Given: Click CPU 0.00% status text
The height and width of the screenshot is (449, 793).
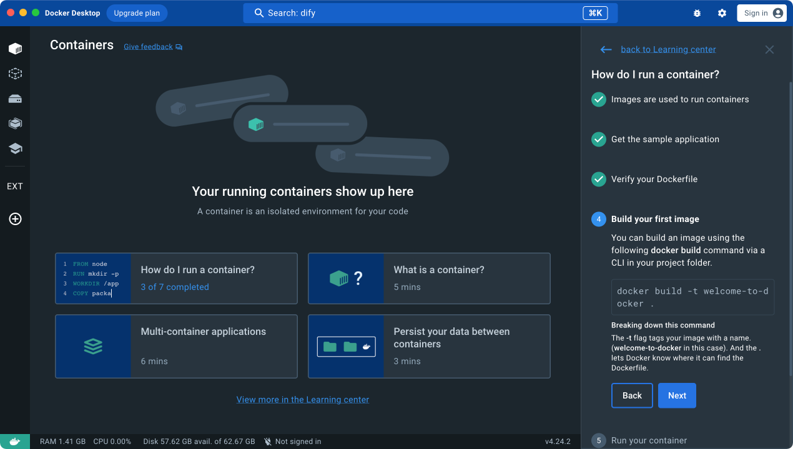Looking at the screenshot, I should [112, 442].
